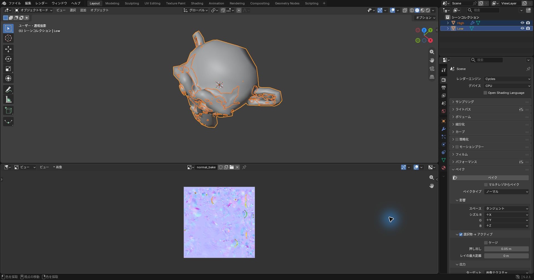Select the Add Cube tool
This screenshot has height=280, width=534.
[x=8, y=111]
